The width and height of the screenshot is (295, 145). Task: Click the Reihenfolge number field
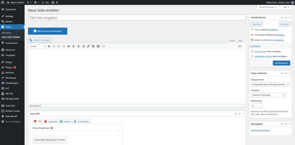(x=257, y=106)
